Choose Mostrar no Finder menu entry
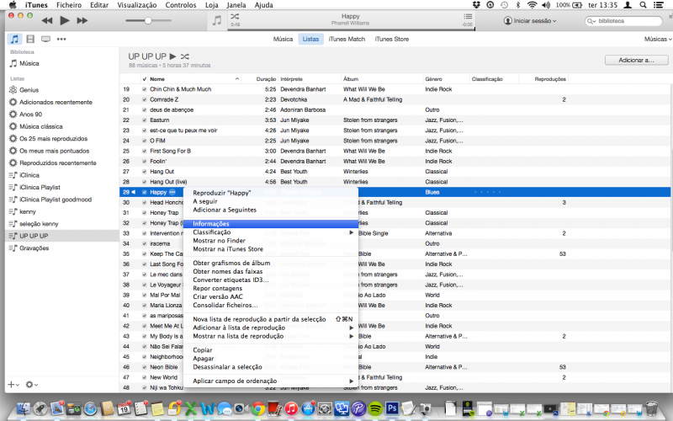This screenshot has height=421, width=673. pos(270,241)
